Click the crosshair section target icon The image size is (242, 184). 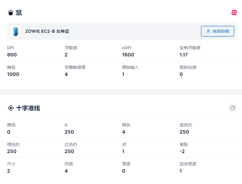coord(10,108)
